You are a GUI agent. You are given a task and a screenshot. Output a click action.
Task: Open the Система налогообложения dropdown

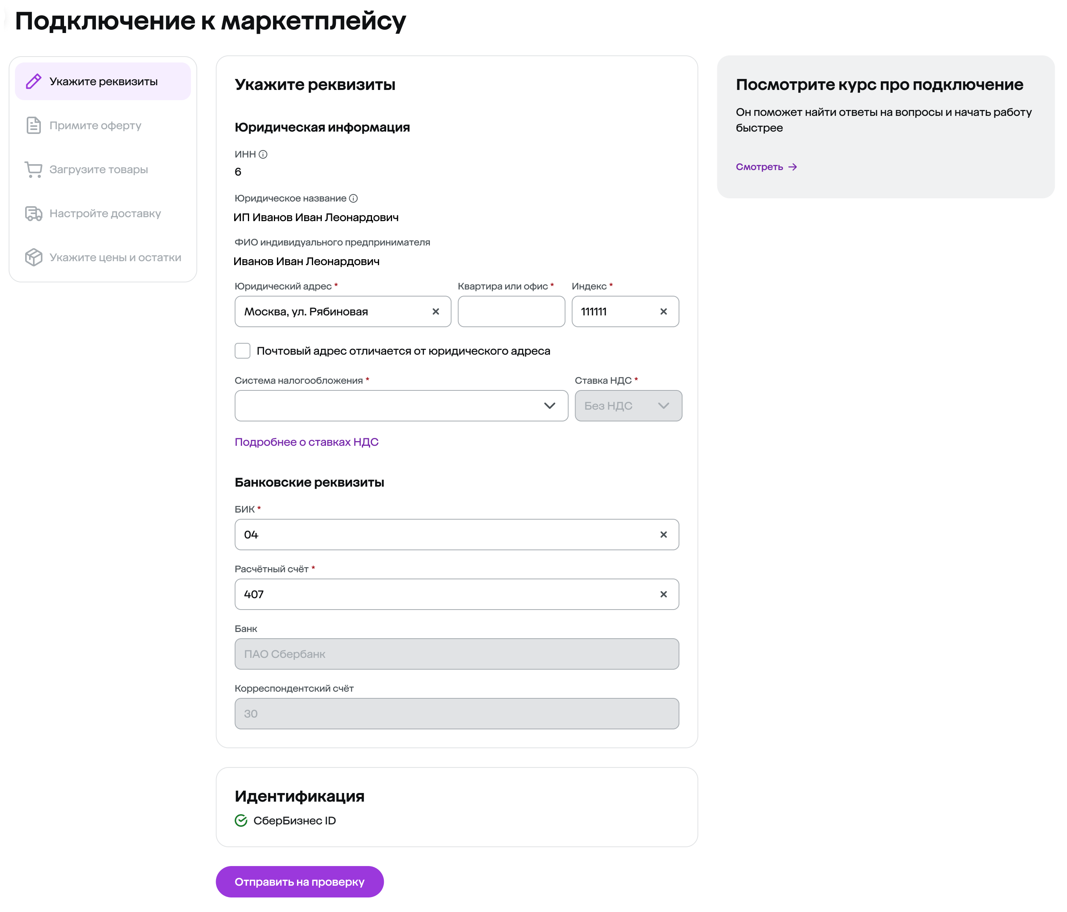pos(401,406)
